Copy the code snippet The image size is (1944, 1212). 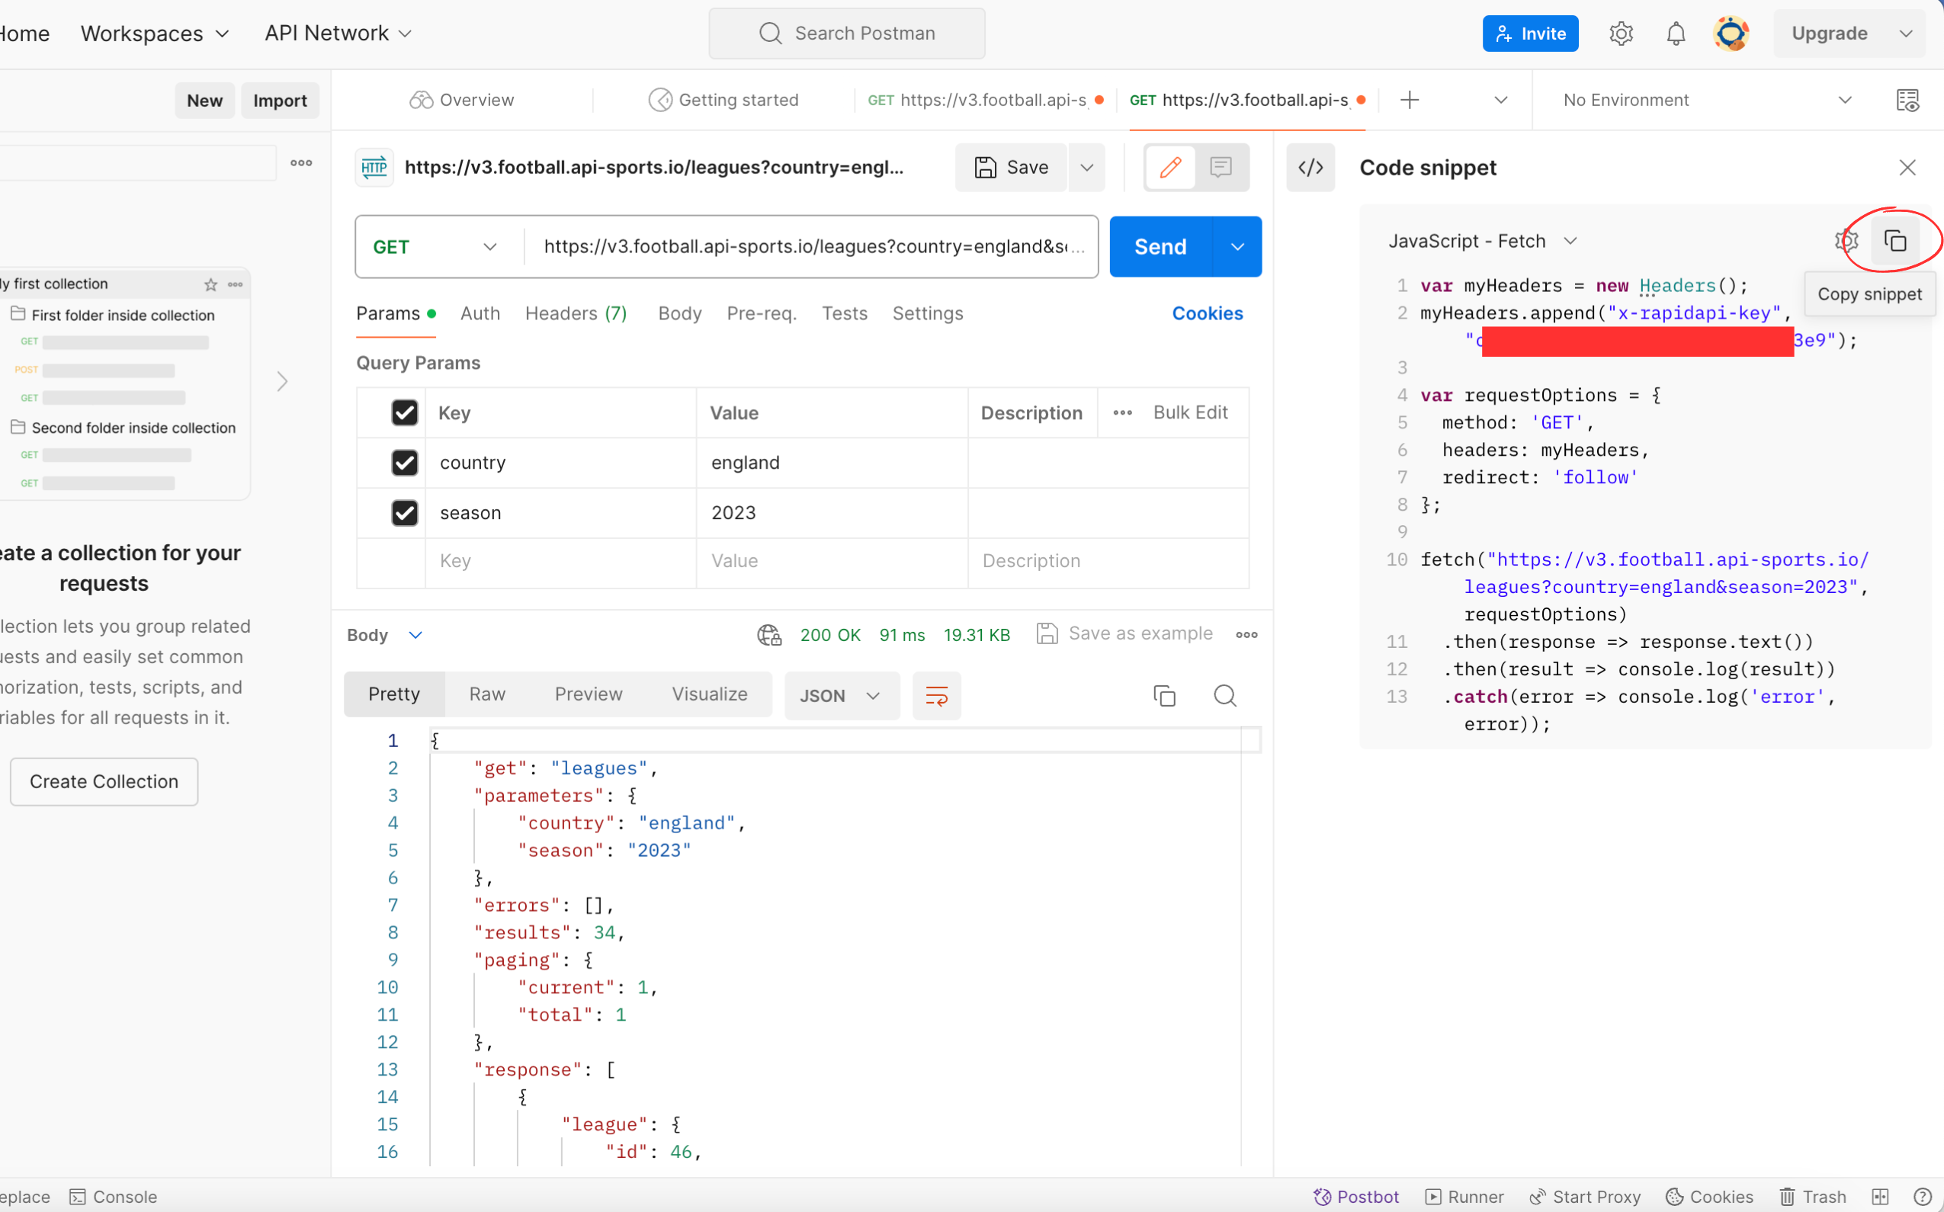(1895, 240)
